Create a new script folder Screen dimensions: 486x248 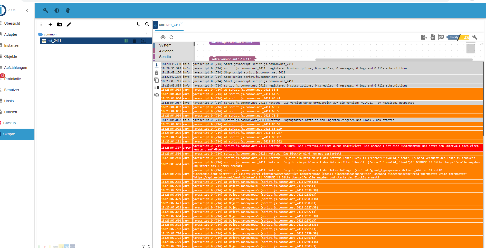click(x=60, y=24)
